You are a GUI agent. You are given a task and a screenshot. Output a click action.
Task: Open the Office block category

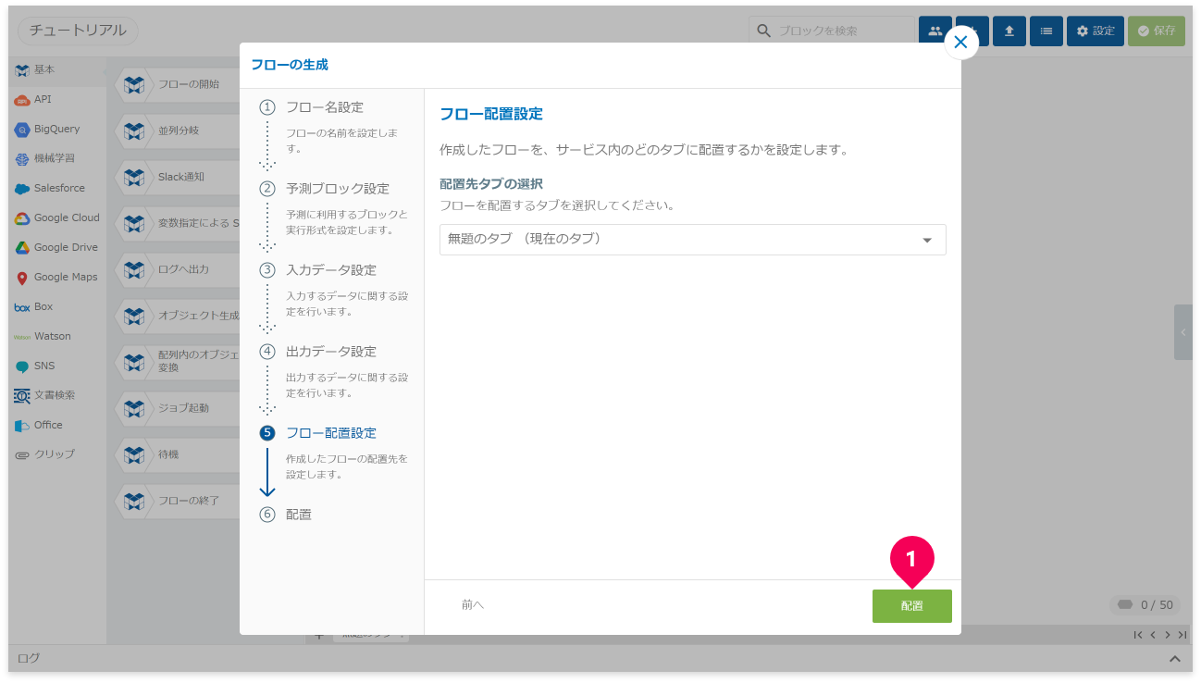[57, 425]
